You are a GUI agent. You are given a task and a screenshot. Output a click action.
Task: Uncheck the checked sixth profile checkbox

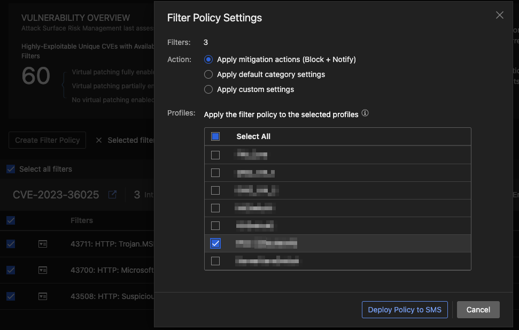pyautogui.click(x=215, y=243)
